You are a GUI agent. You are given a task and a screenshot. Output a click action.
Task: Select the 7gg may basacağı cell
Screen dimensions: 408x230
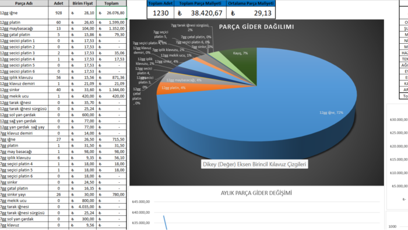(x=24, y=152)
